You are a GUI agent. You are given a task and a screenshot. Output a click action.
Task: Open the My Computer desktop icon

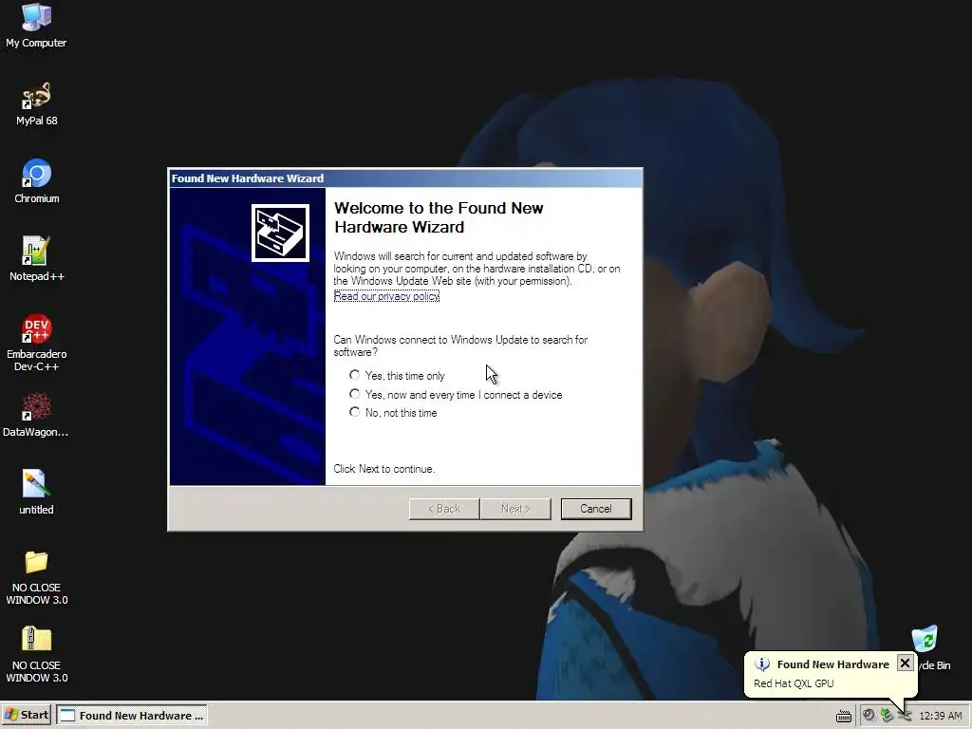(36, 26)
